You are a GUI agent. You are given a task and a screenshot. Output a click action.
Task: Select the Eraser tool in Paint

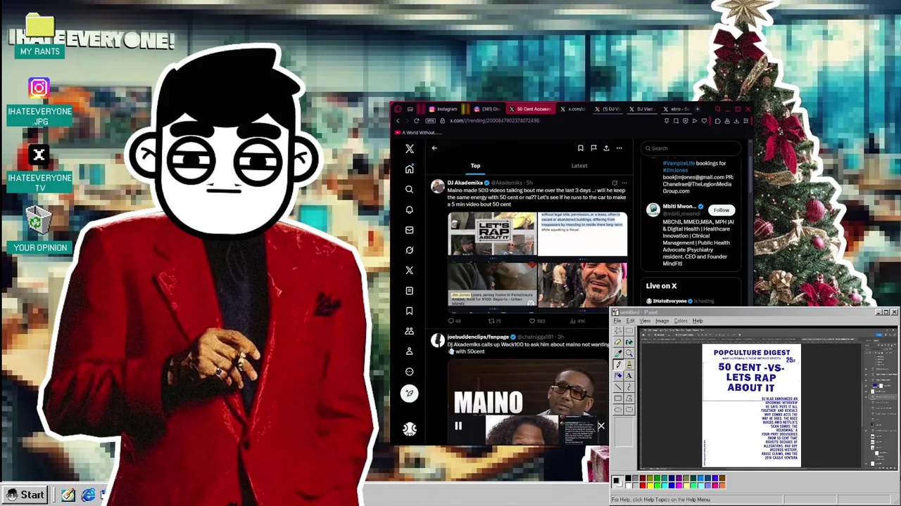(x=618, y=342)
